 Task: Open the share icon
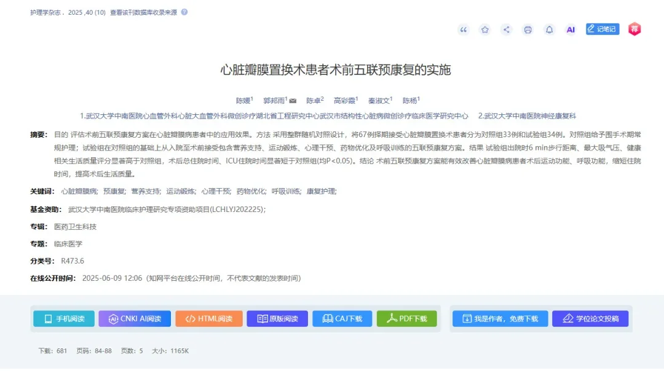coord(505,29)
